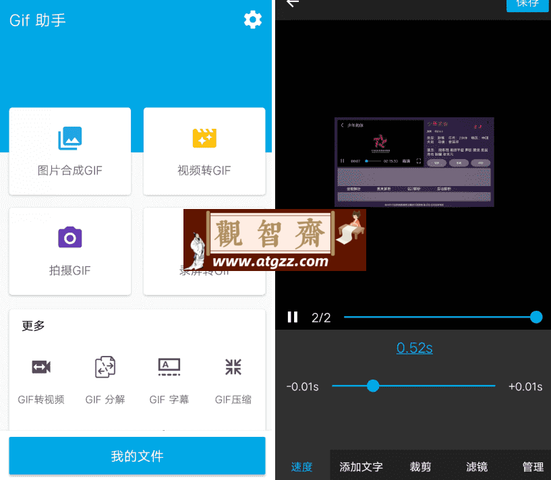551x480 pixels.
Task: Click the GIF 分解 label
Action: (x=105, y=400)
